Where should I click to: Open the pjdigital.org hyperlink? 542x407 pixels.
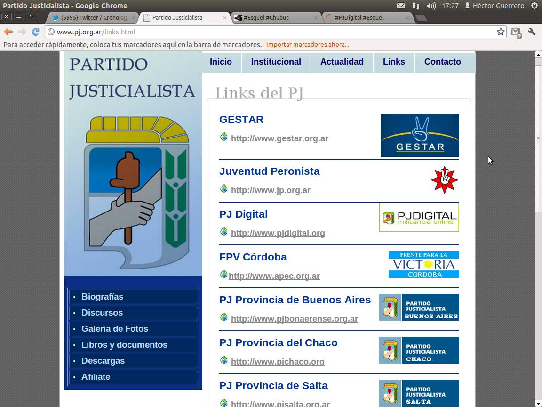(x=277, y=233)
